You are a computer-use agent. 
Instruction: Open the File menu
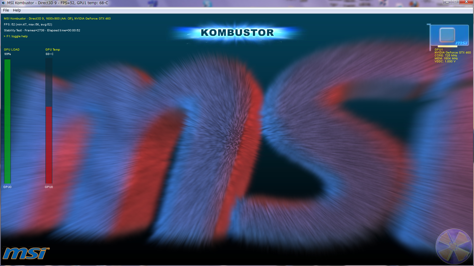pyautogui.click(x=6, y=10)
